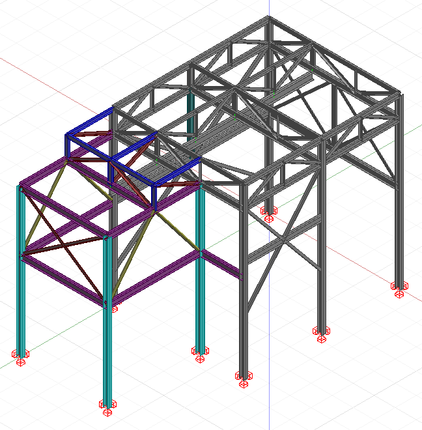
Task: Select the support under the front gray column
Action: [x=243, y=378]
